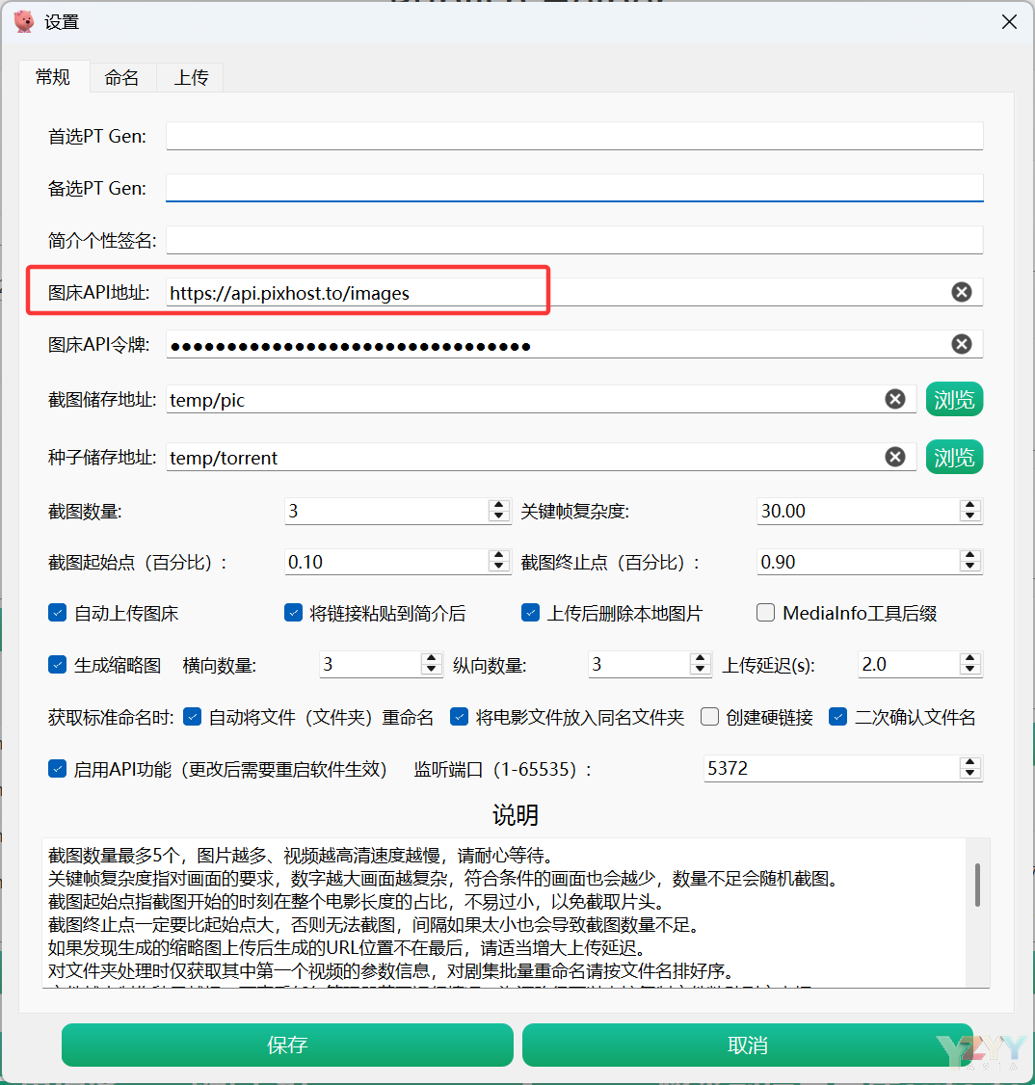
Task: Clear the 图床API地址 field with its X icon
Action: 961,292
